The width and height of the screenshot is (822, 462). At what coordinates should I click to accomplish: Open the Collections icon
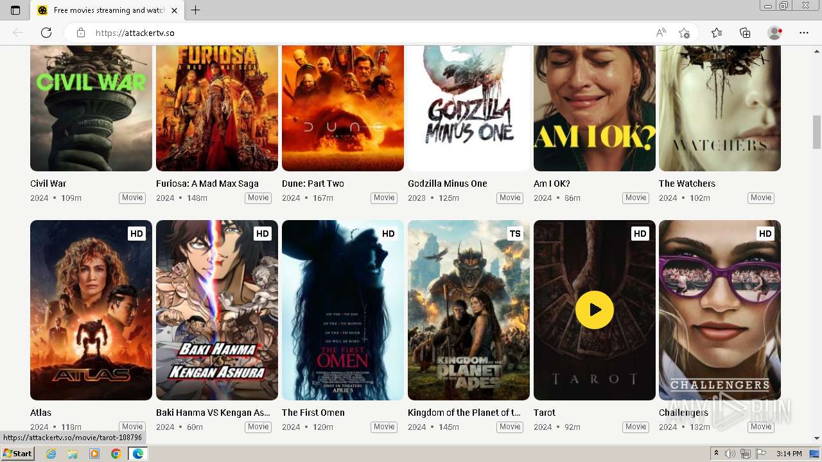pyautogui.click(x=745, y=33)
